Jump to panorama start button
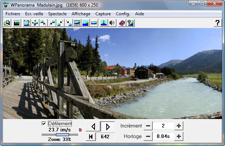 pyautogui.click(x=91, y=137)
